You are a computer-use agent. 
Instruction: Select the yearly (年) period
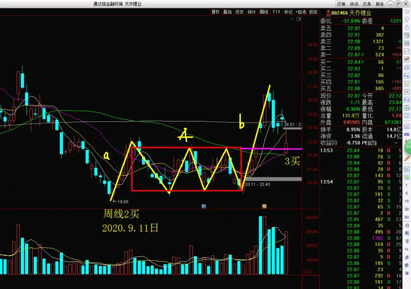(x=407, y=273)
